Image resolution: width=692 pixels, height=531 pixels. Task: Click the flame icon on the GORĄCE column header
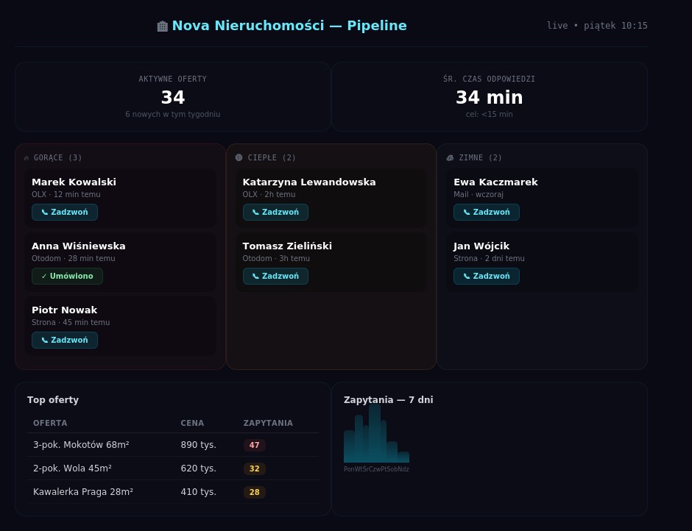click(27, 157)
